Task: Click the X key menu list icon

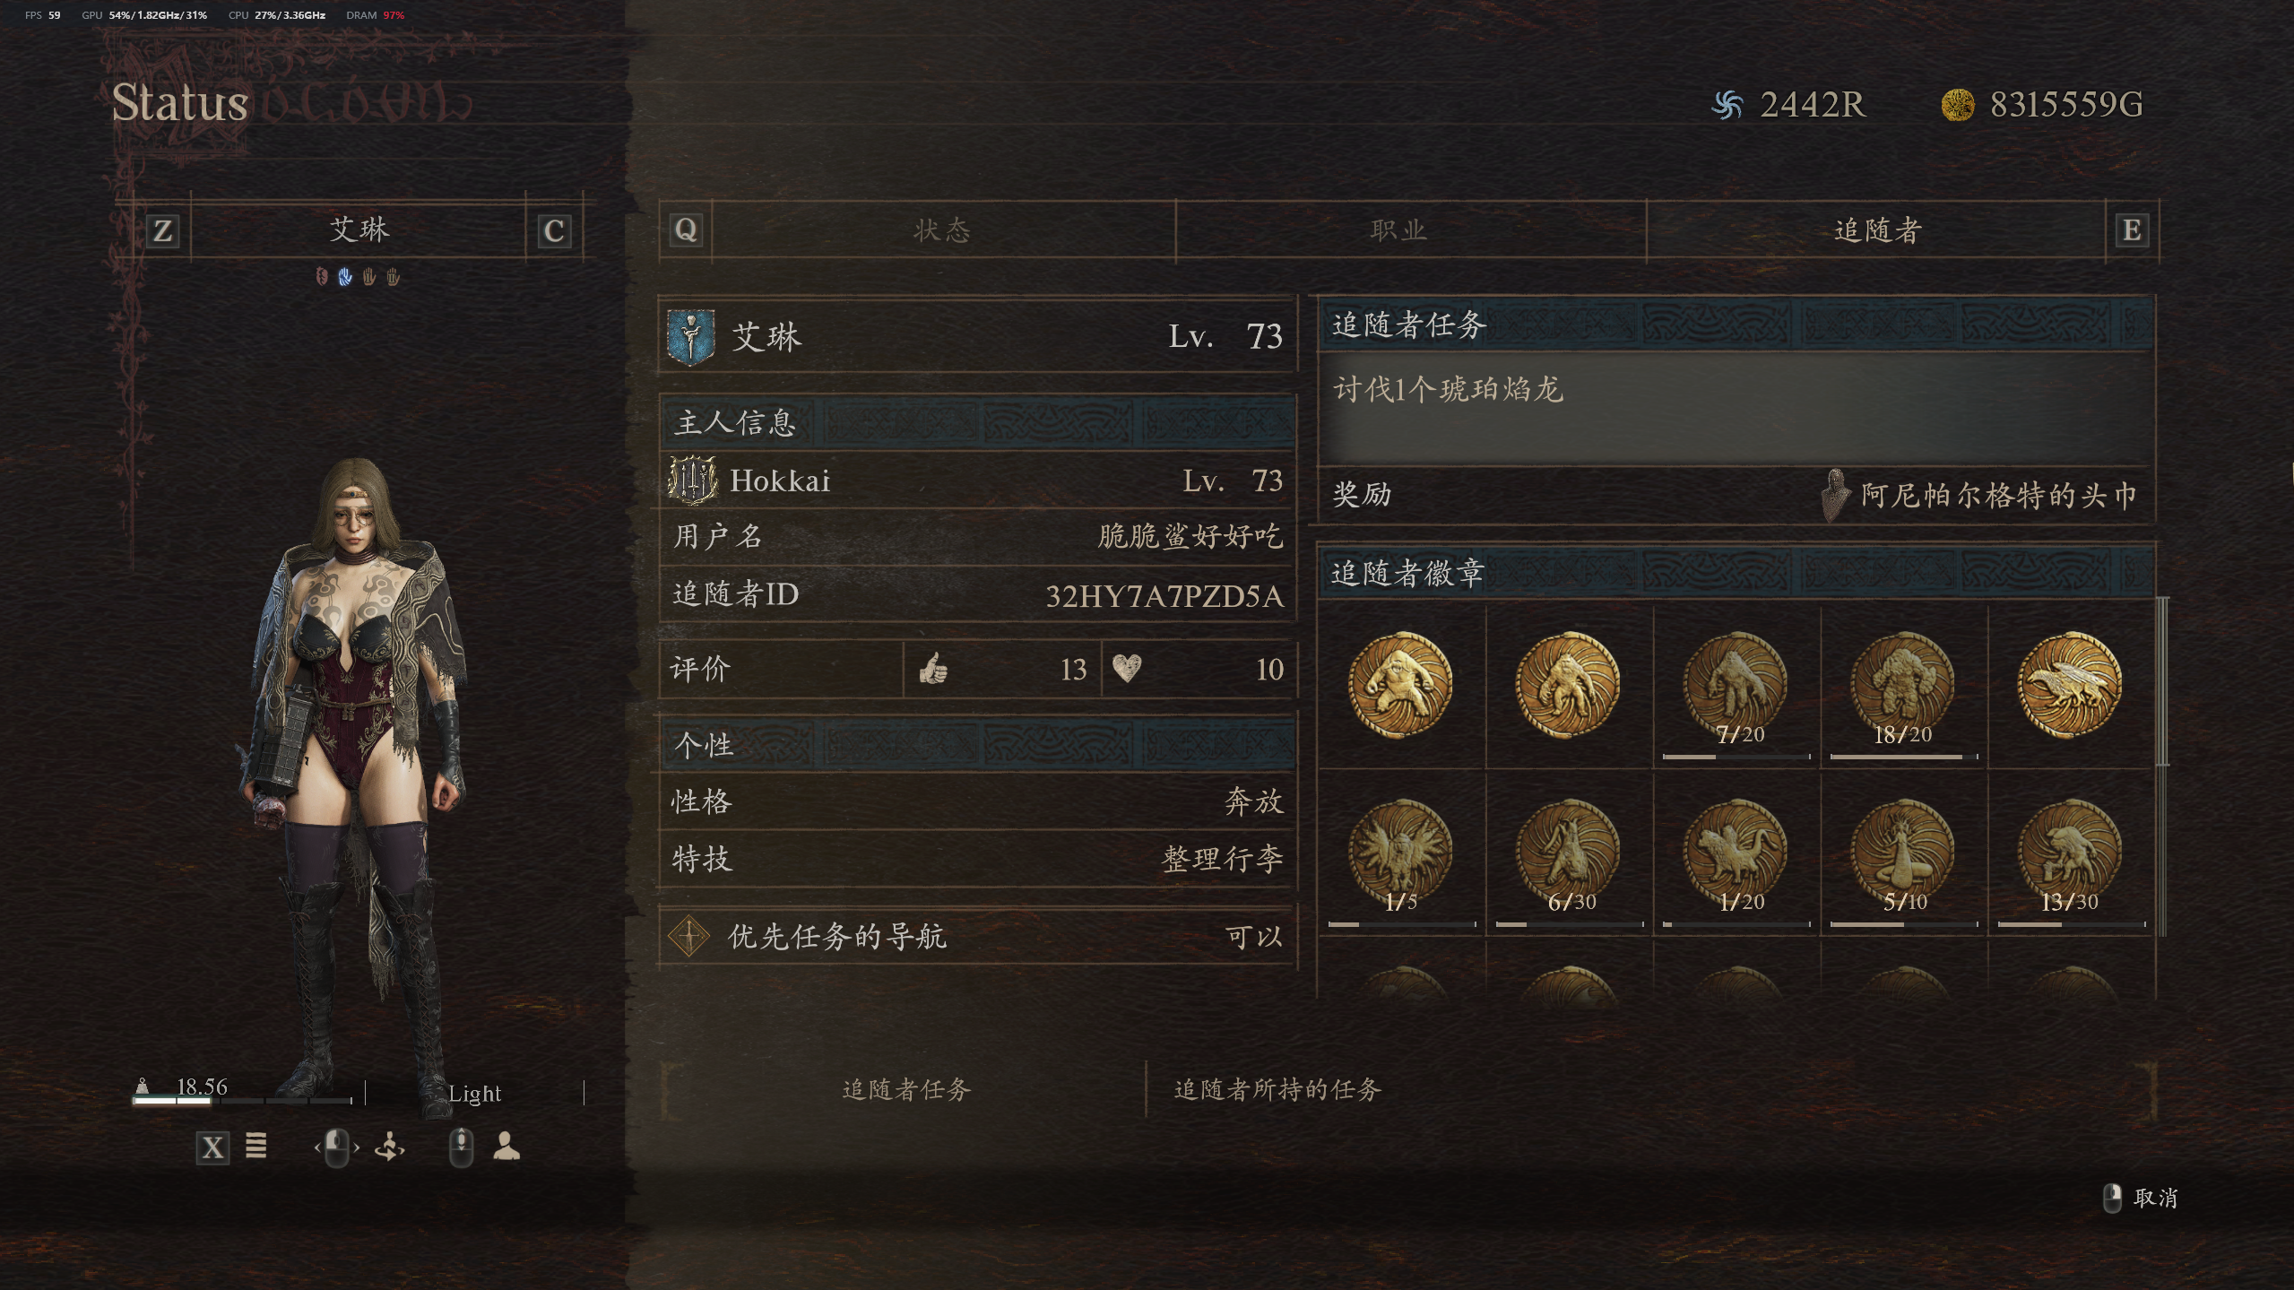Action: [x=212, y=1147]
